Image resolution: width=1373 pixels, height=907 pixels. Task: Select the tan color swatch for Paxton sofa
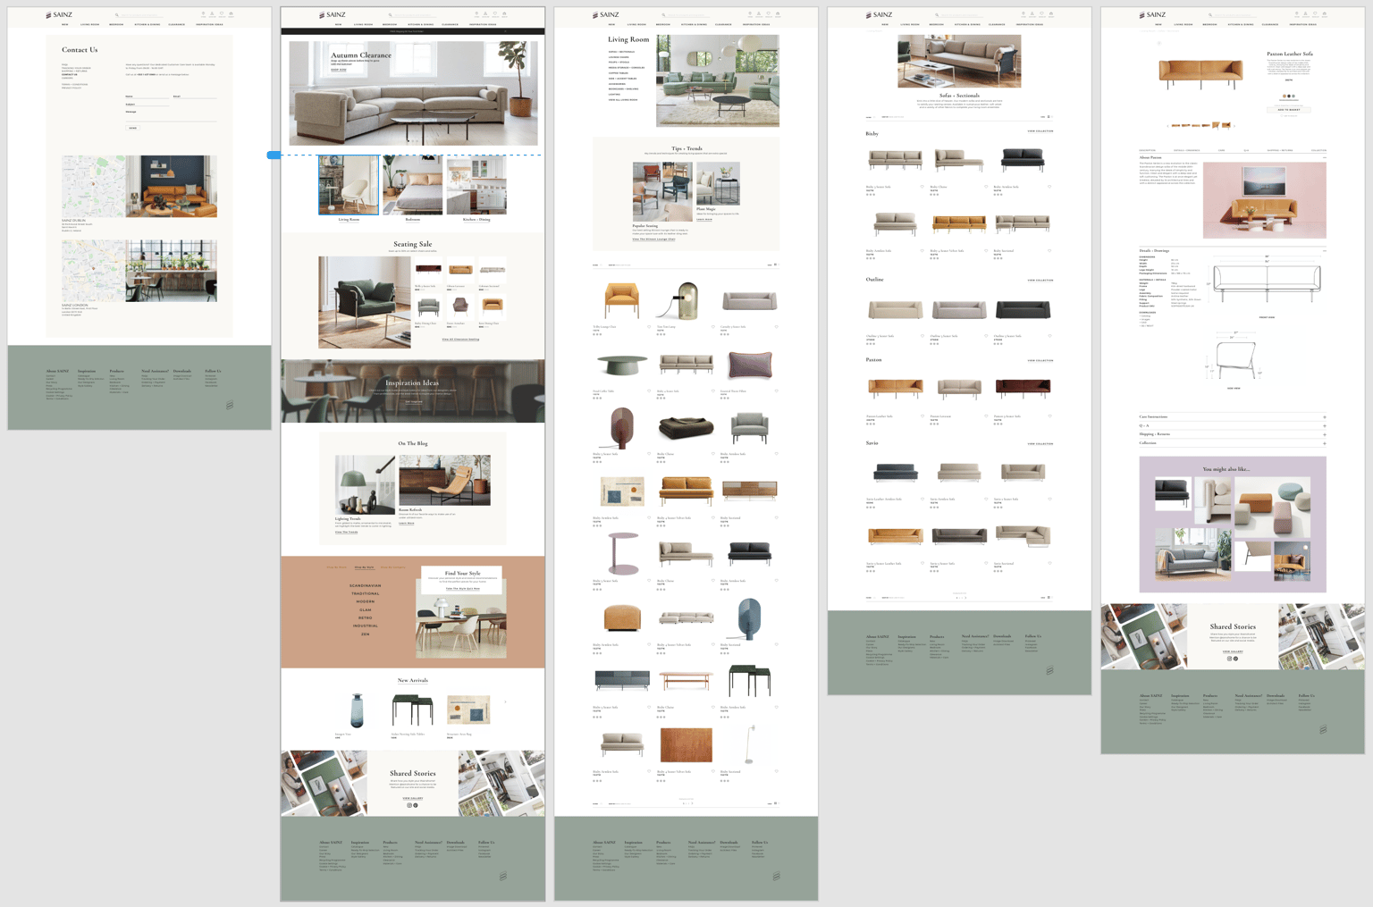pos(1285,96)
